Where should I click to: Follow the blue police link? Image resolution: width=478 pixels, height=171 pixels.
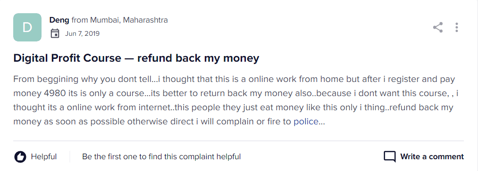click(306, 122)
